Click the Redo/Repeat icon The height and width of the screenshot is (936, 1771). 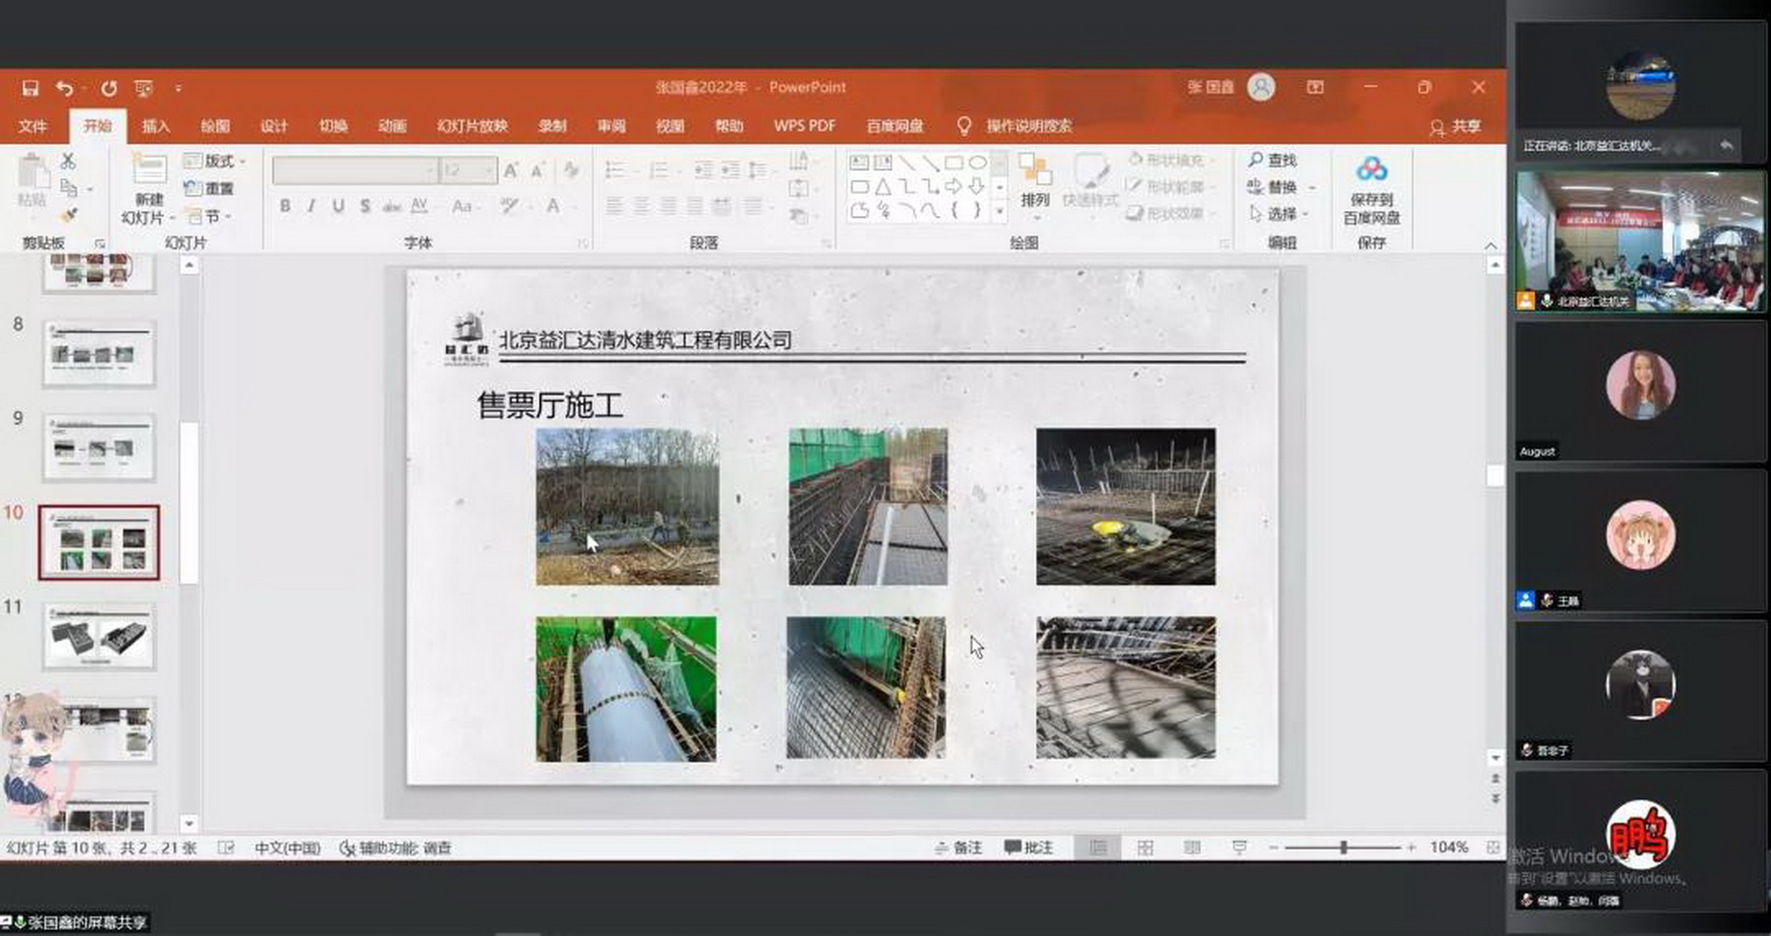108,88
